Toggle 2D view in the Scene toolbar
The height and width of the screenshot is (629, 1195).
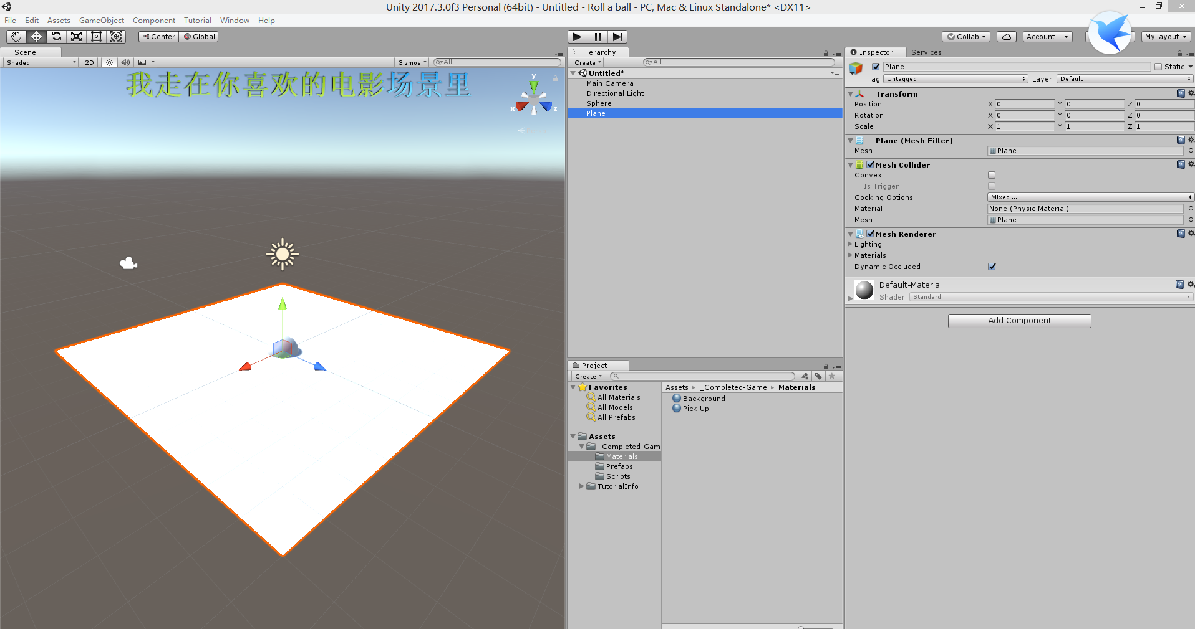(89, 62)
